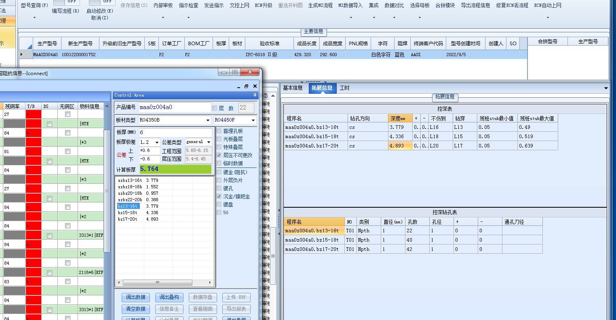Click 调出叠构 button

coord(169,297)
